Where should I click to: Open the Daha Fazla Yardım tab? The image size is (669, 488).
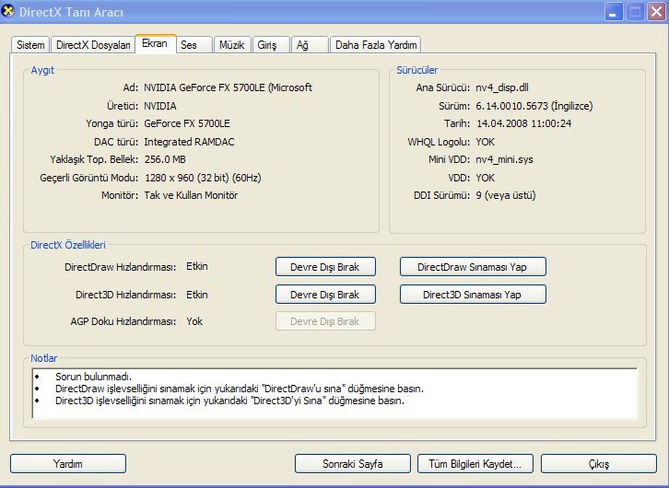(x=376, y=45)
